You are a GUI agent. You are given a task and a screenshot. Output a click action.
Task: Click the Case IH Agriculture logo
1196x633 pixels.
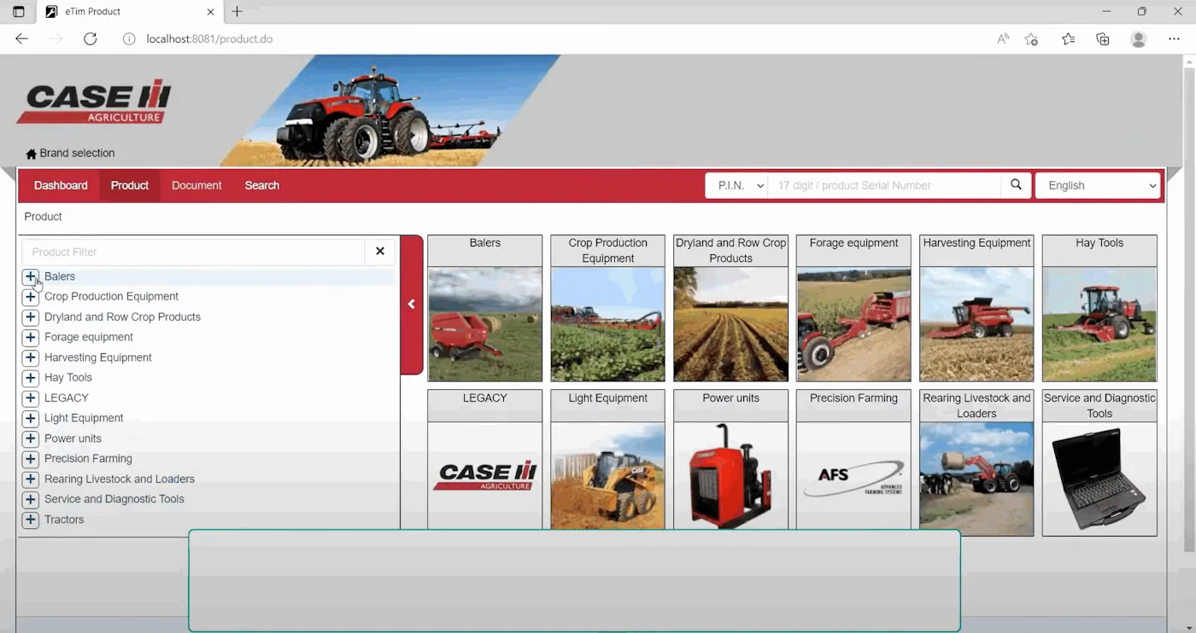pyautogui.click(x=94, y=103)
